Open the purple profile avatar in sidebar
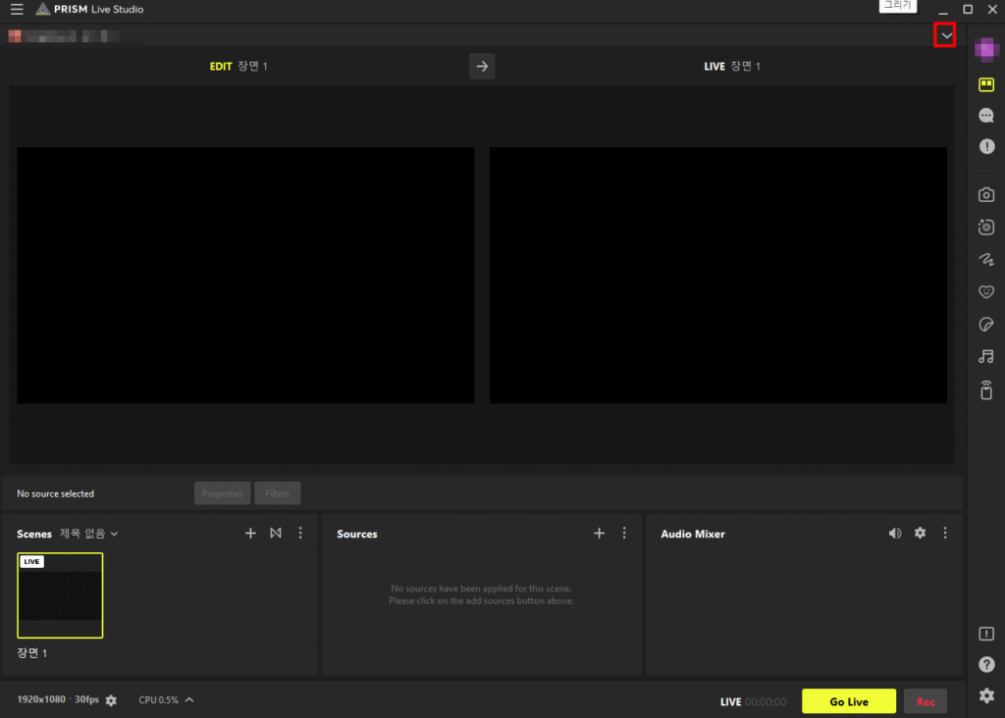This screenshot has height=718, width=1005. pyautogui.click(x=986, y=50)
